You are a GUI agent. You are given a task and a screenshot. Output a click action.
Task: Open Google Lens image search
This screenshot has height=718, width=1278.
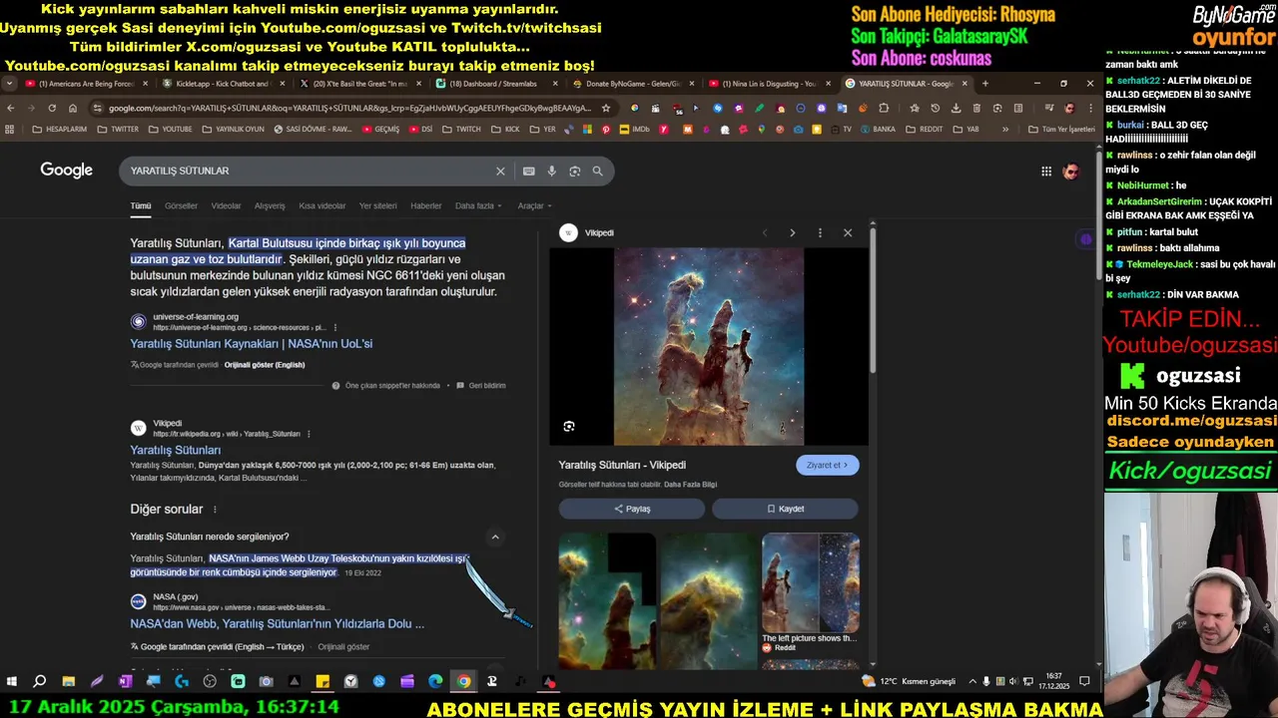[x=574, y=172]
